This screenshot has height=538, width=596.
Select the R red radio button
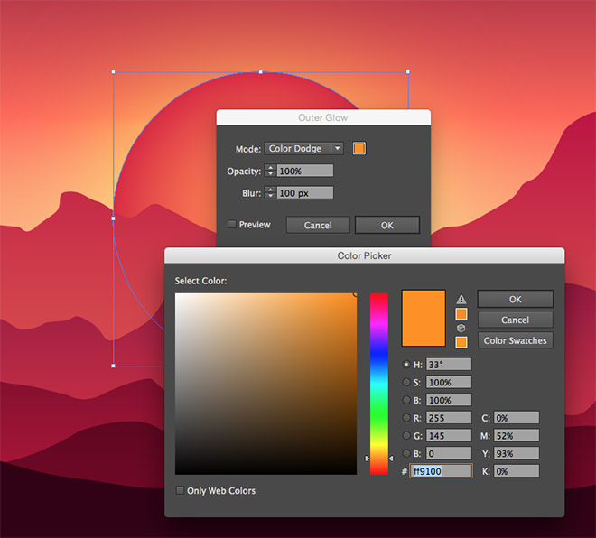click(x=406, y=418)
